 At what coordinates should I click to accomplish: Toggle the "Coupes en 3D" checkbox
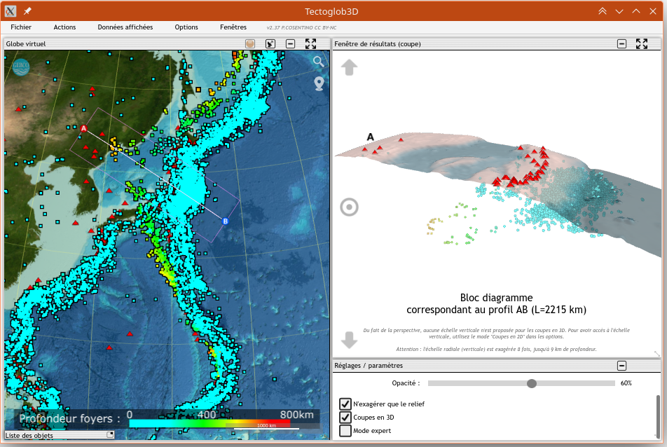click(345, 417)
